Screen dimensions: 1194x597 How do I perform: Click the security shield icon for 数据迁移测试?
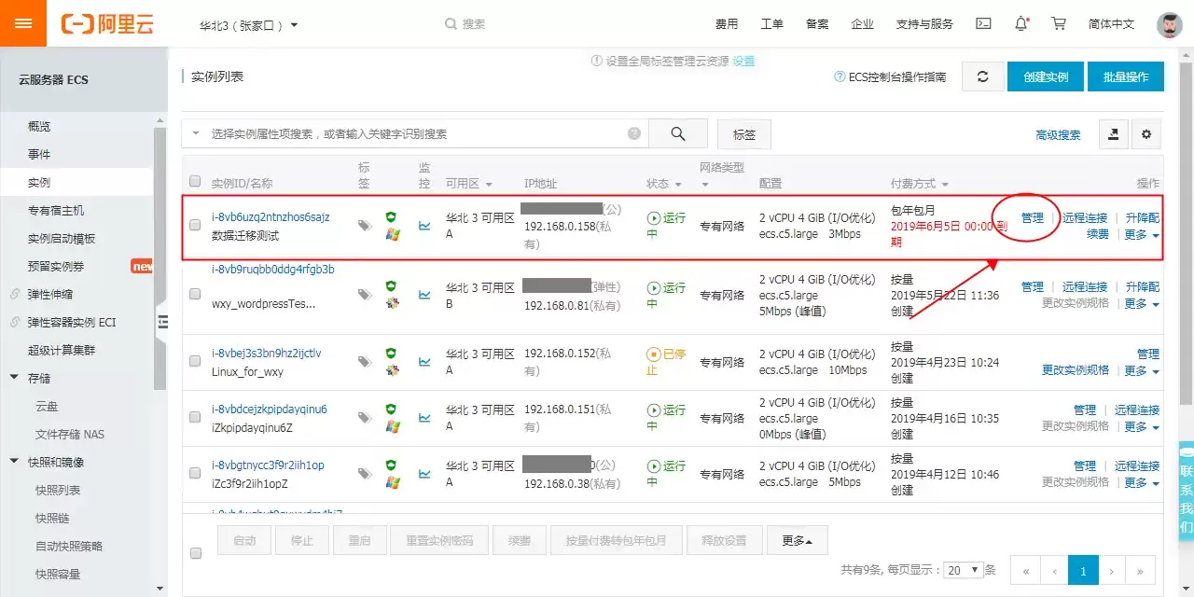click(x=392, y=217)
